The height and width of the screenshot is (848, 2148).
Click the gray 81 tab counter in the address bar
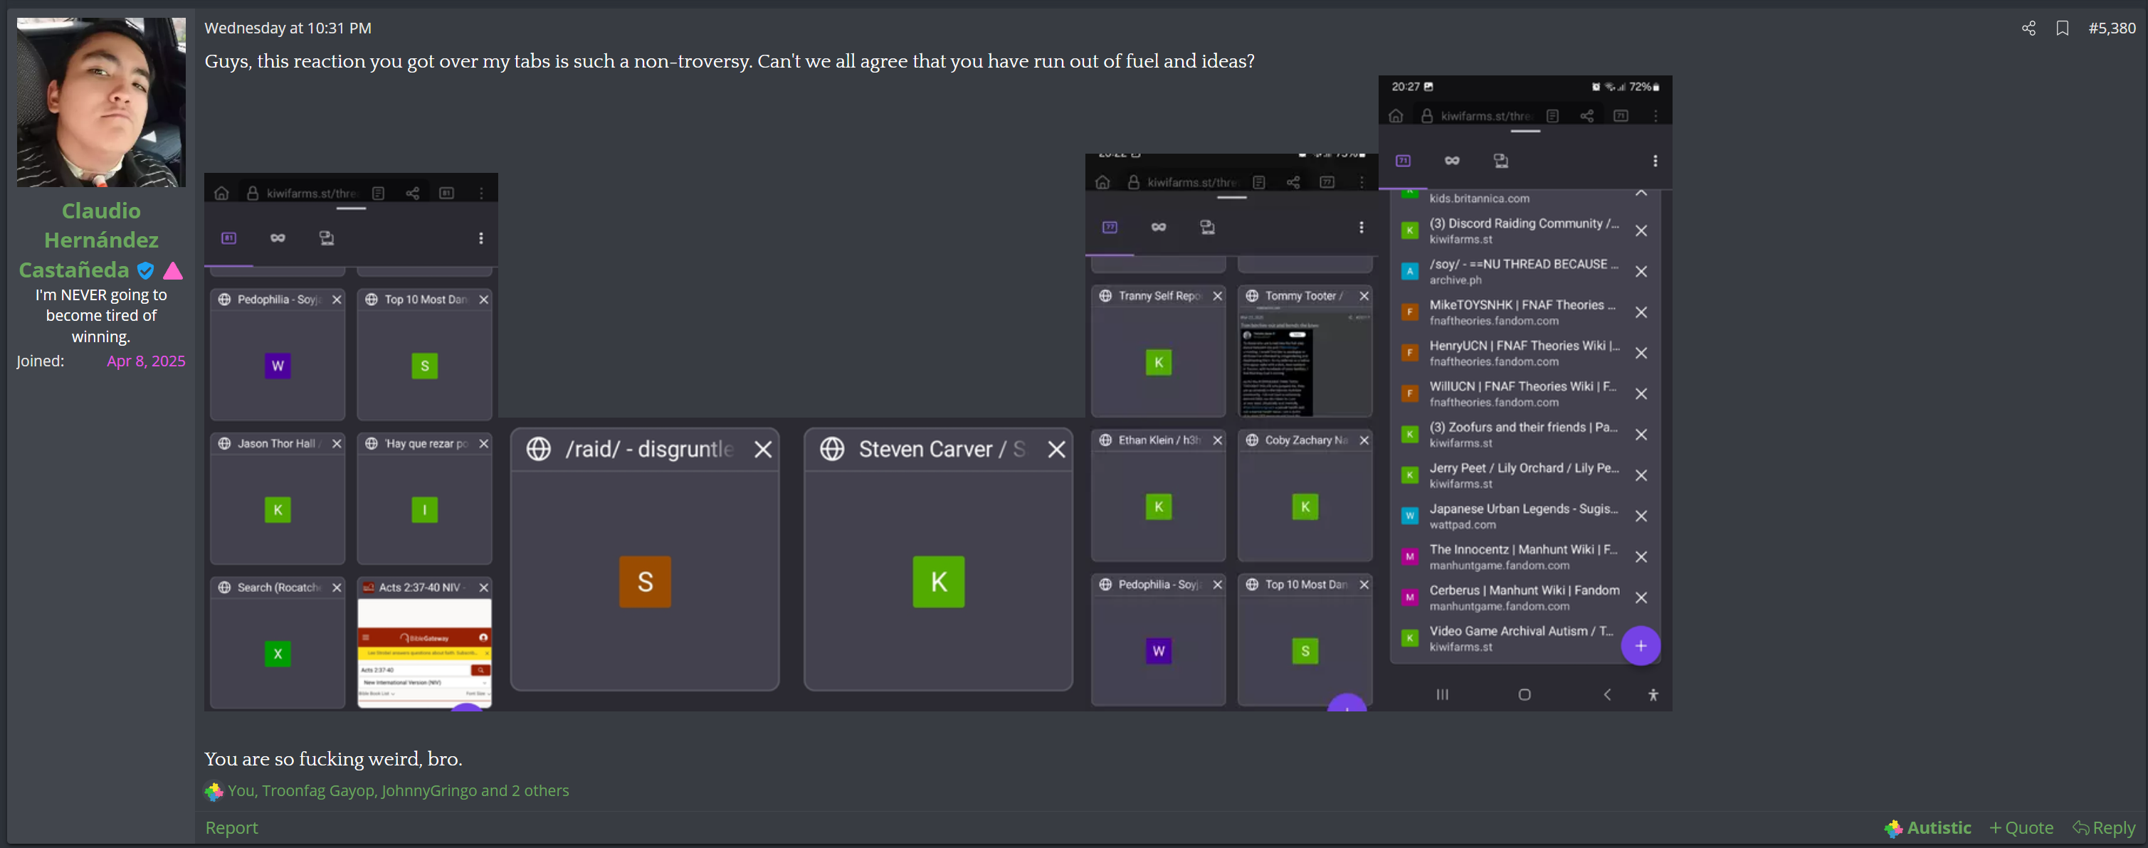click(447, 194)
